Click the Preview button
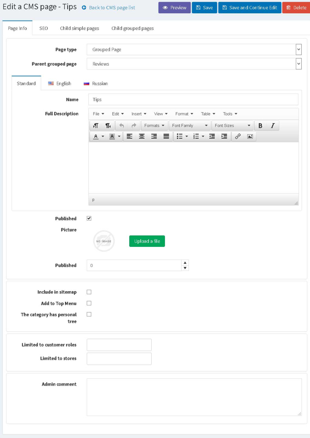 [174, 8]
